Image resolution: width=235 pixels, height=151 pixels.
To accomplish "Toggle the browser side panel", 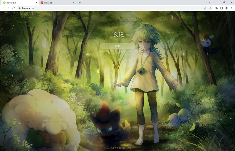I will [221, 8].
